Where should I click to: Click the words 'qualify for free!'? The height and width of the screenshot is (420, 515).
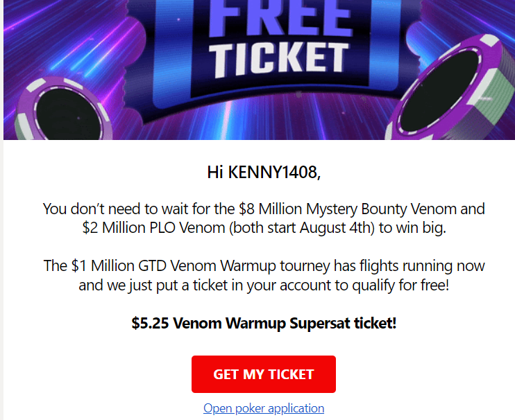coord(400,285)
